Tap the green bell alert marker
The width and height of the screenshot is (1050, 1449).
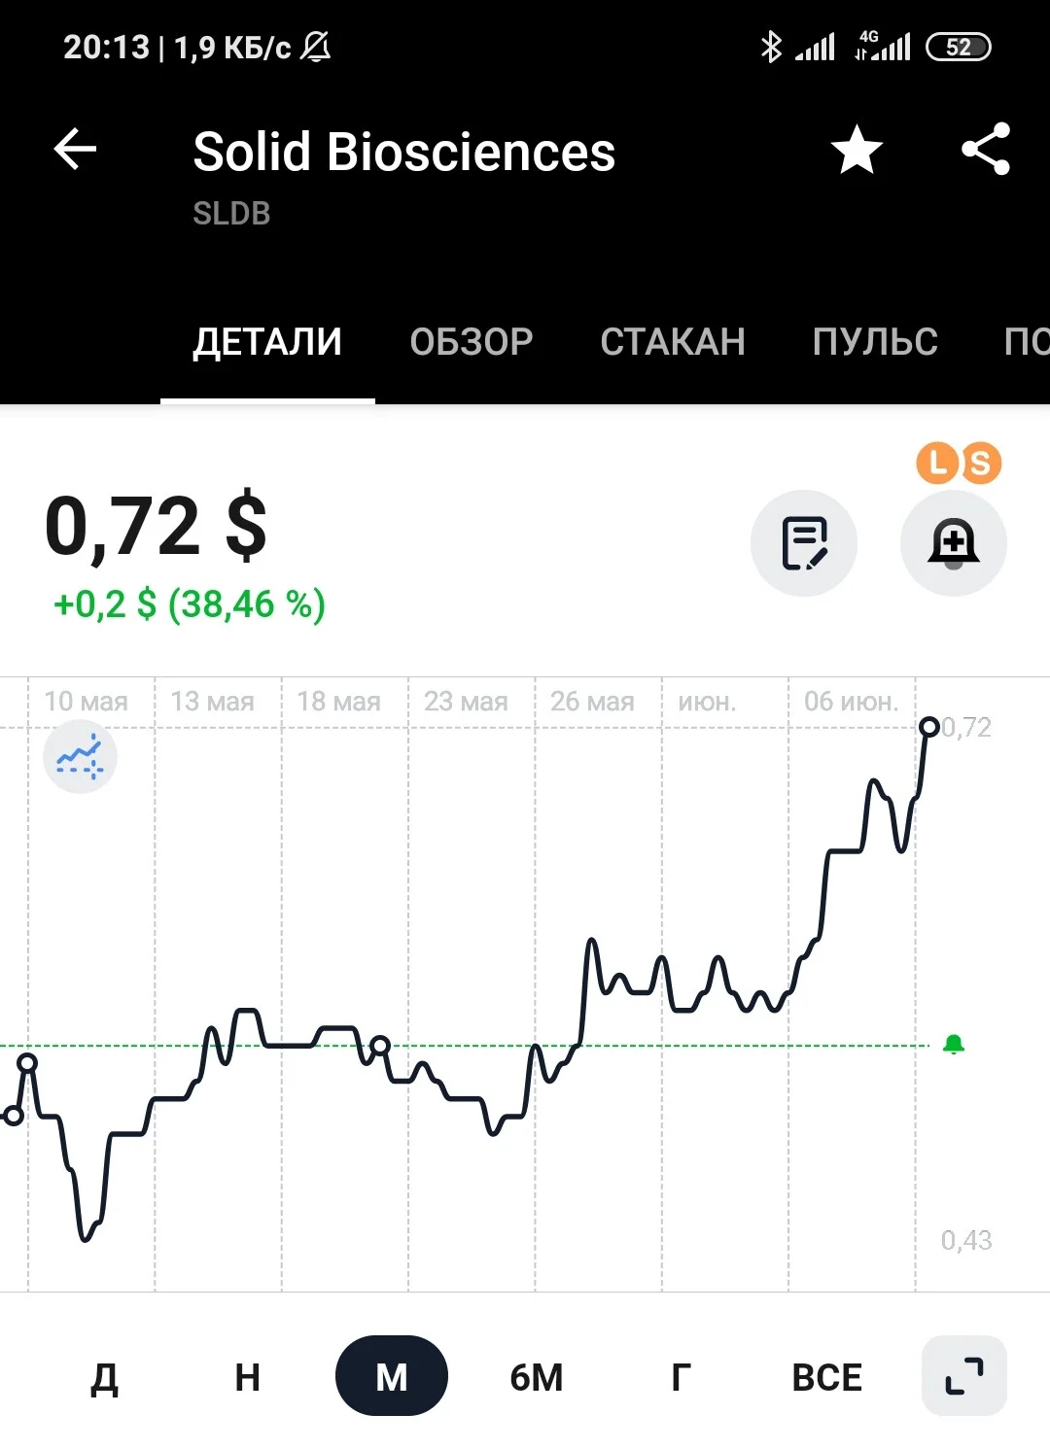[x=954, y=1045]
